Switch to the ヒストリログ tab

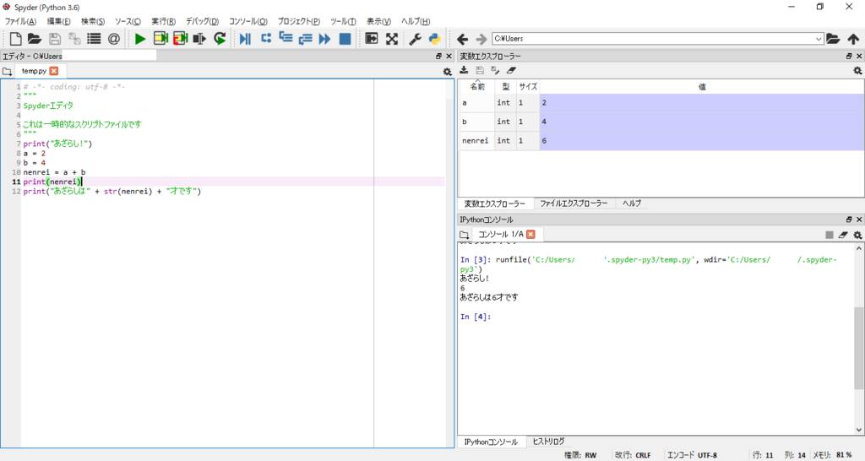point(548,441)
